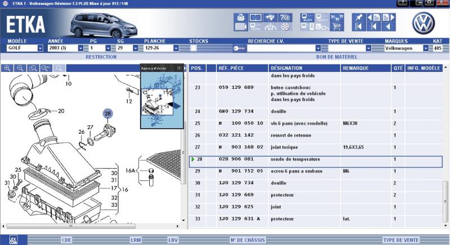Click the CDE button in bottom bar
This screenshot has height=245, width=450.
(x=66, y=240)
